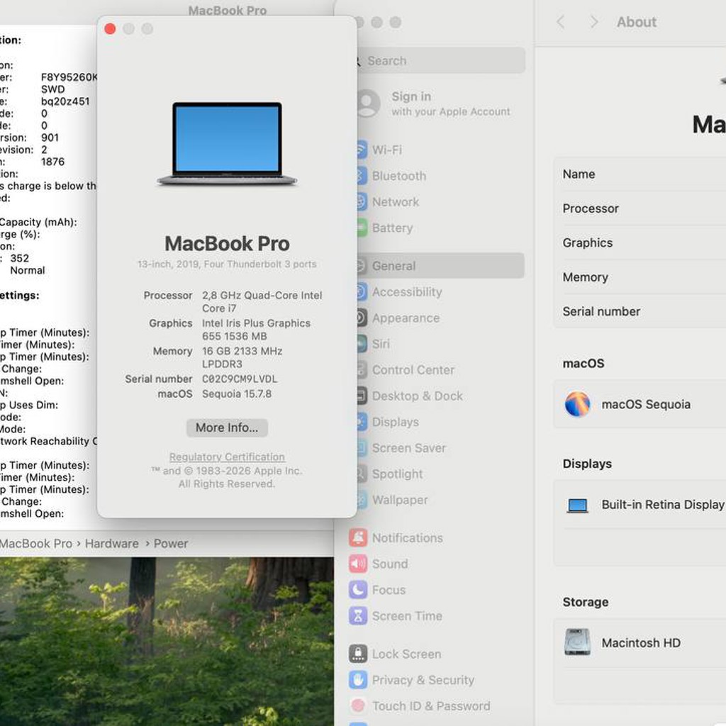Click the Screen Saver icon in sidebar
The height and width of the screenshot is (726, 726).
coord(362,448)
